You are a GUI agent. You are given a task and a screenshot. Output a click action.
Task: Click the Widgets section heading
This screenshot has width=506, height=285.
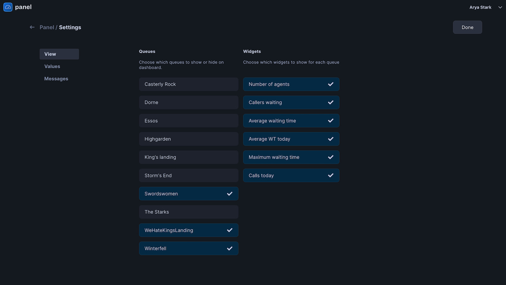click(252, 51)
